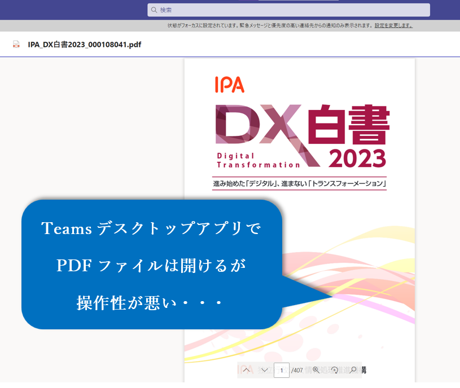460x388 pixels.
Task: Click the magnifier icon in search bar
Action: coord(154,10)
